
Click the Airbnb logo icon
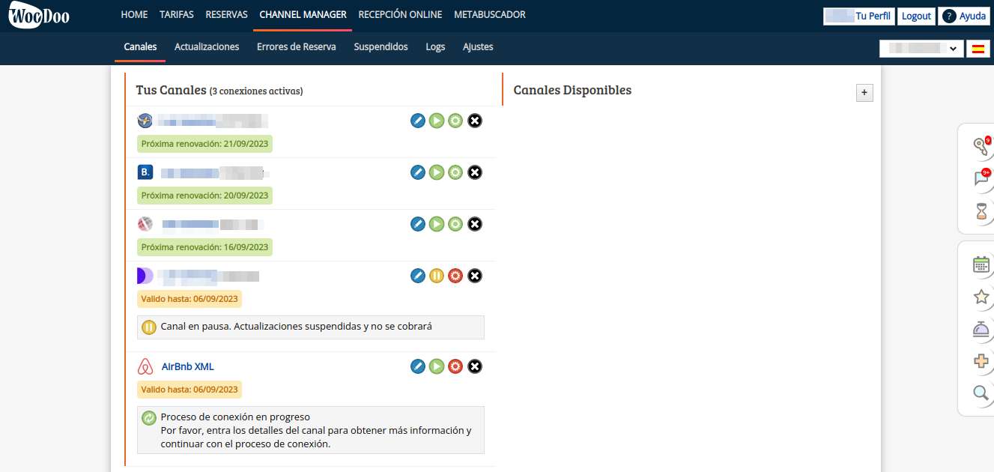tap(145, 367)
